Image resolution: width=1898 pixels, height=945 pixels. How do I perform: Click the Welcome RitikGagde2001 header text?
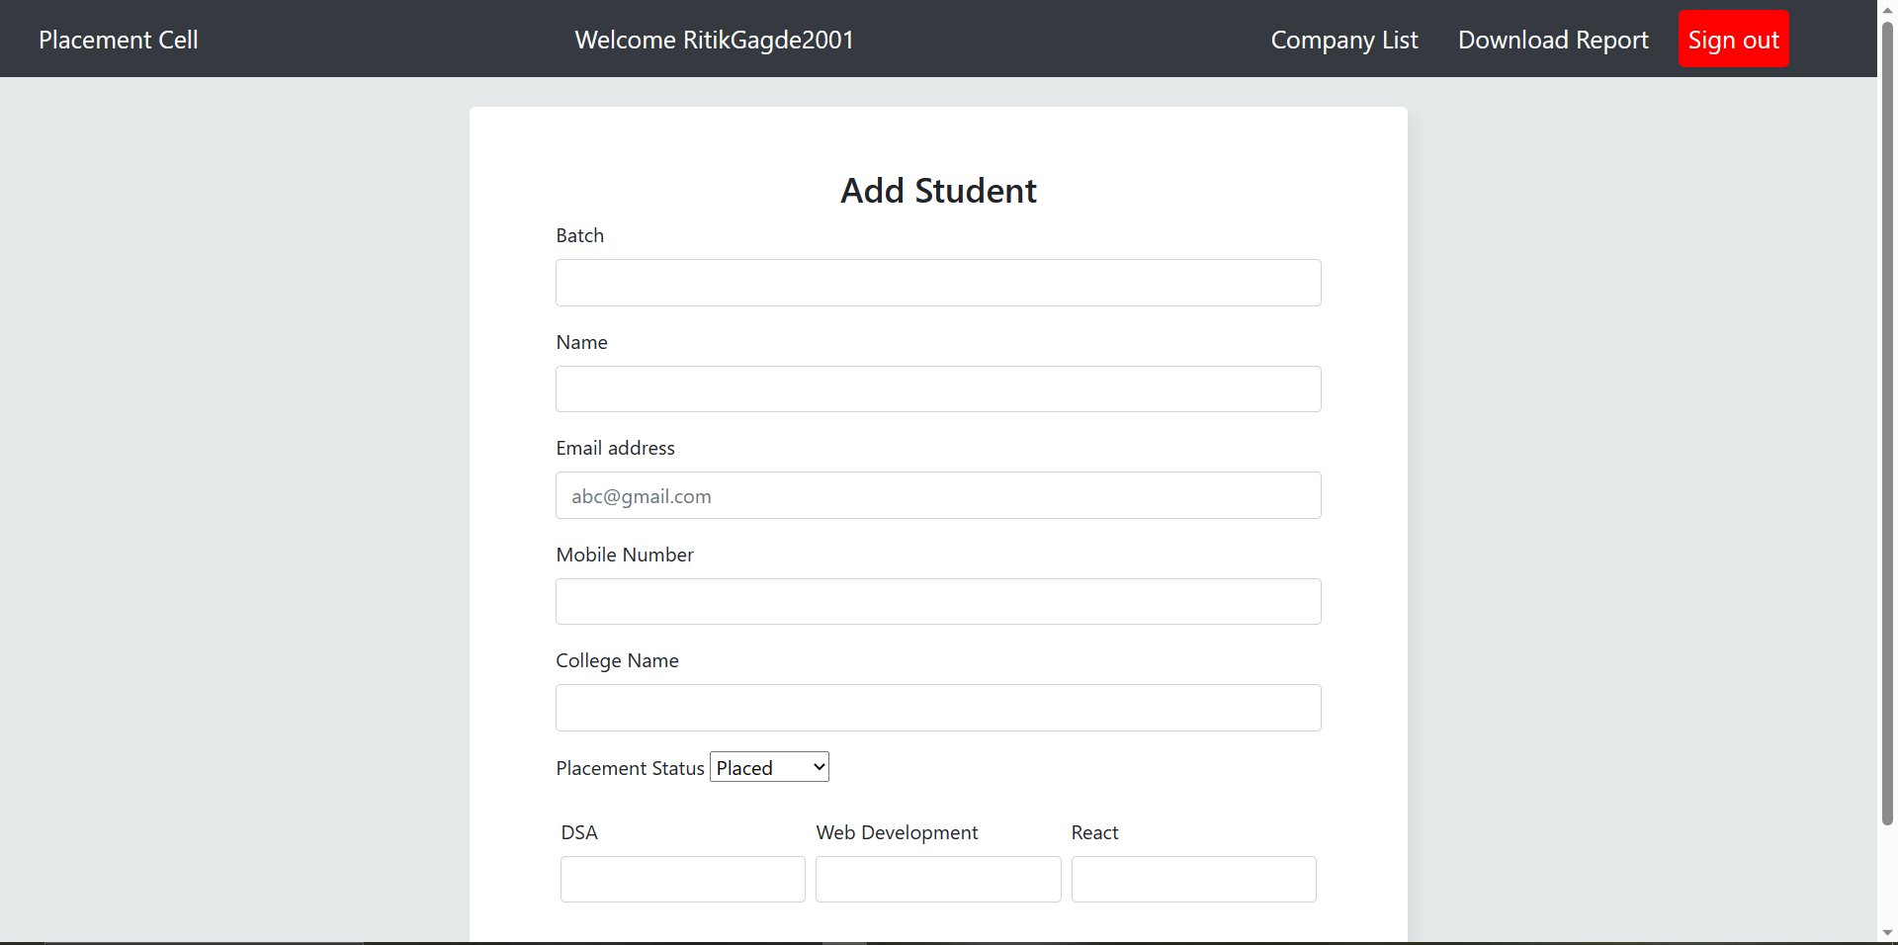[x=714, y=40]
